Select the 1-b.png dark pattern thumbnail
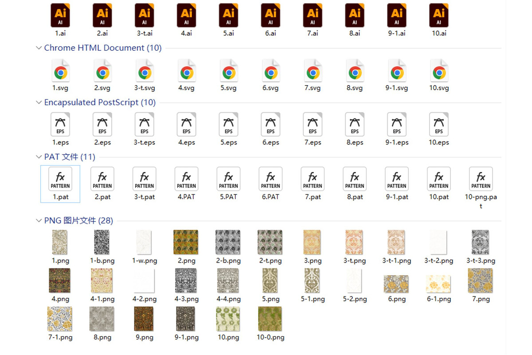This screenshot has width=532, height=355. [x=102, y=242]
